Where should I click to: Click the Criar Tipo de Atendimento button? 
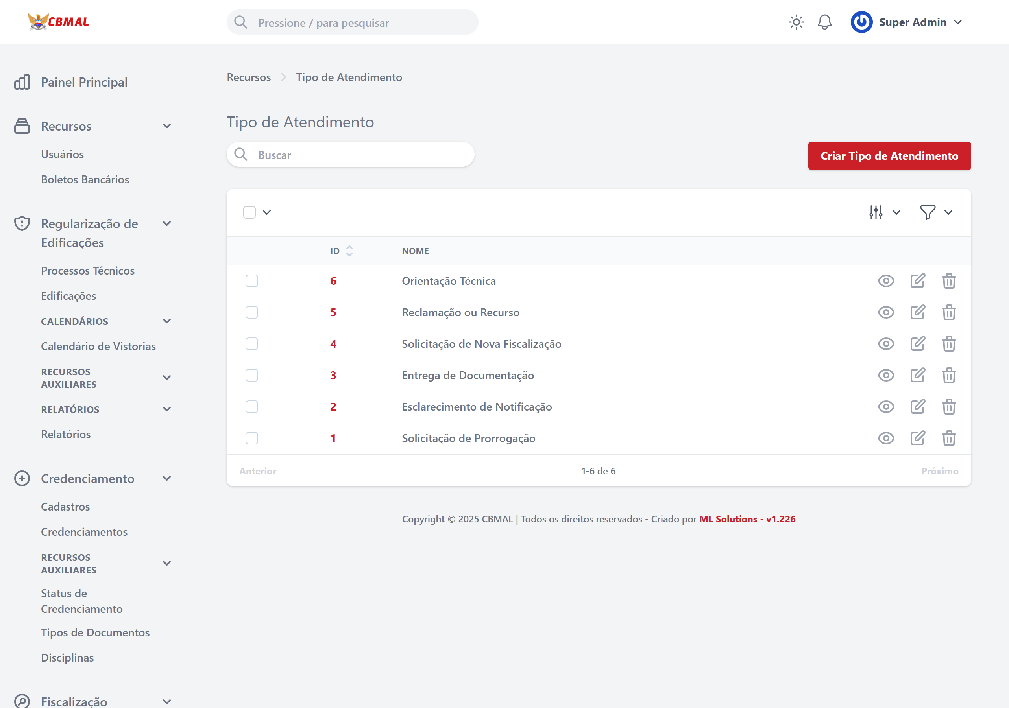pos(889,155)
